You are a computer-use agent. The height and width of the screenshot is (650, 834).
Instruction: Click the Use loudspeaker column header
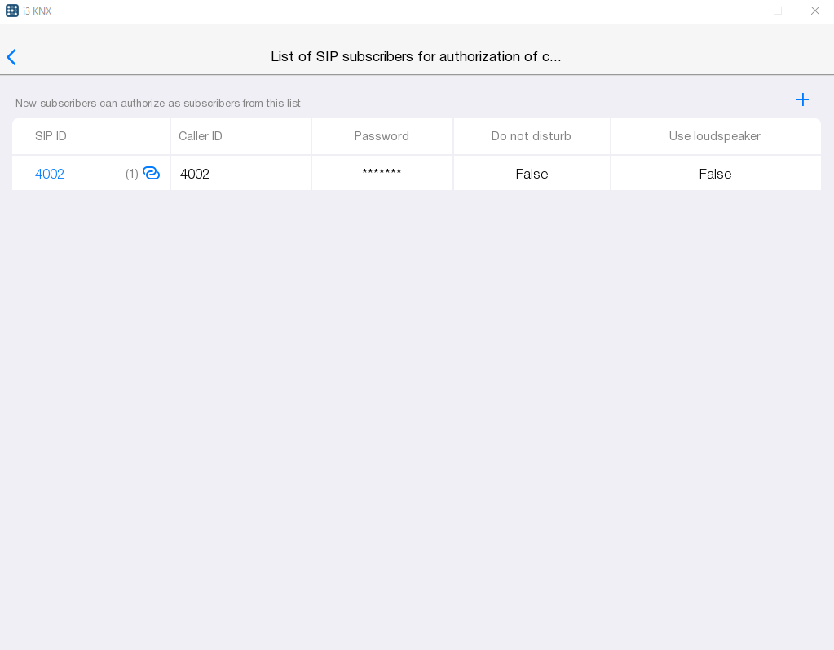click(715, 136)
